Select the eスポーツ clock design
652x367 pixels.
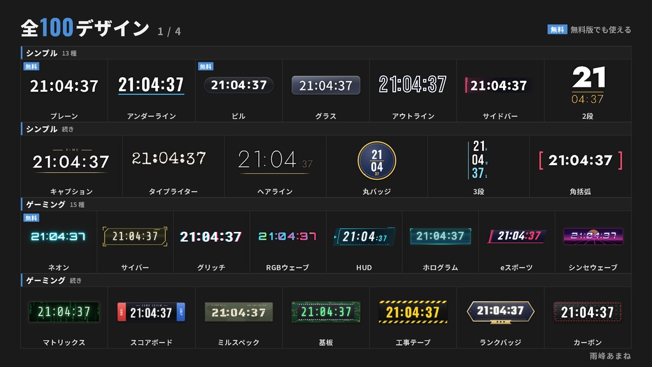coord(517,242)
